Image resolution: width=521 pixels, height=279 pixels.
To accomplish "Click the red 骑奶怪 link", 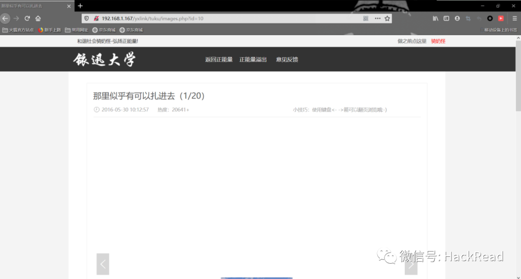I will coord(438,41).
